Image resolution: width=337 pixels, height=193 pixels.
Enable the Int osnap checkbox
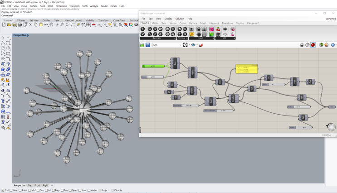pos(46,190)
